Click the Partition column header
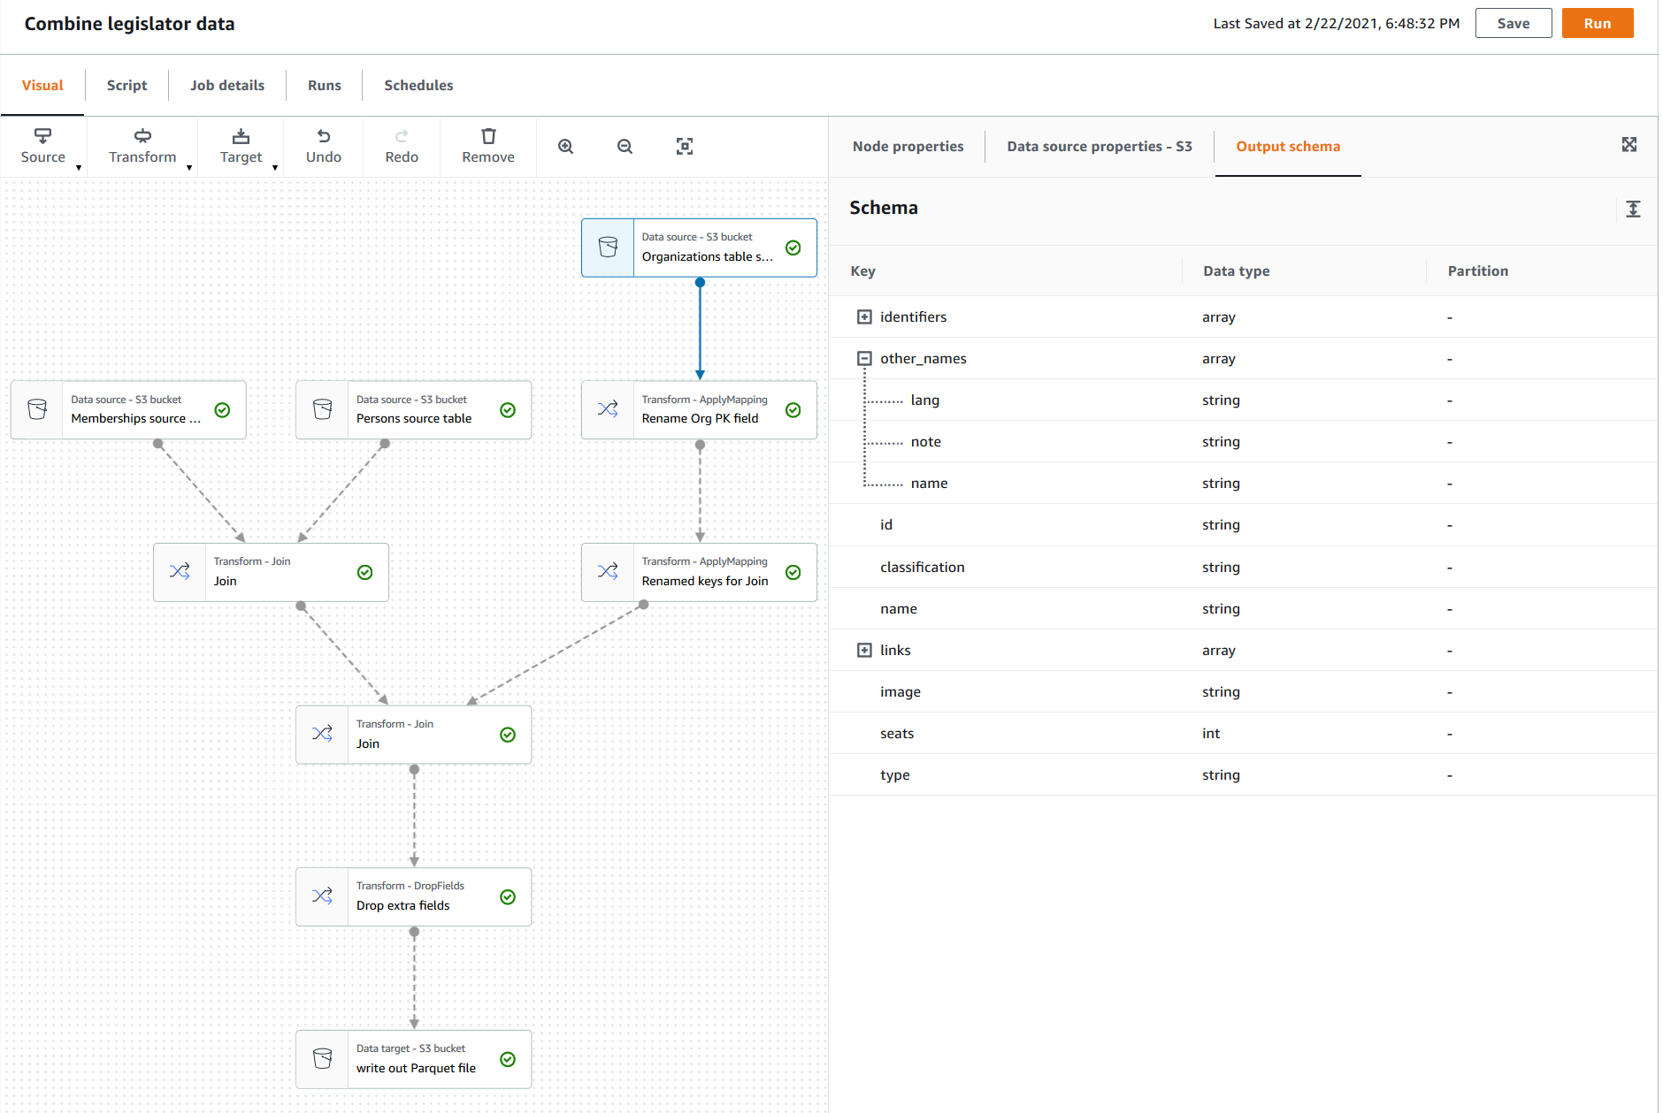1663x1113 pixels. pyautogui.click(x=1477, y=271)
